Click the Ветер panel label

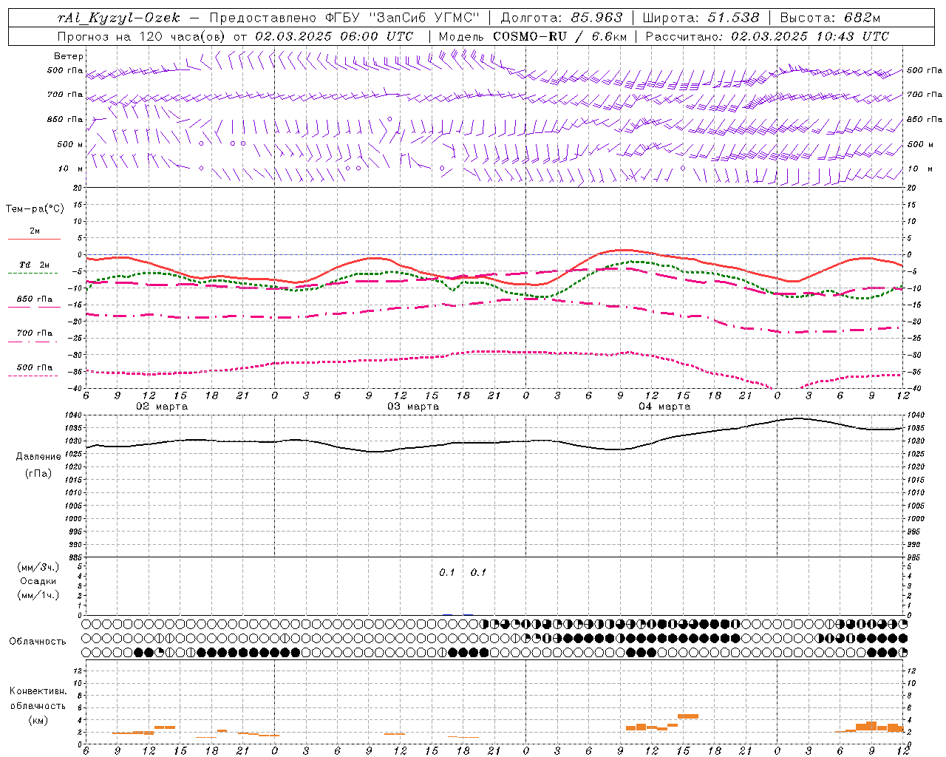[x=68, y=56]
